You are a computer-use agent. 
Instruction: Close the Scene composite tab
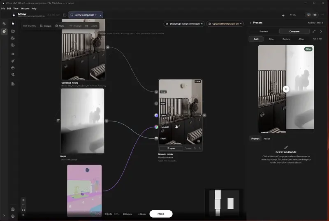pos(100,15)
